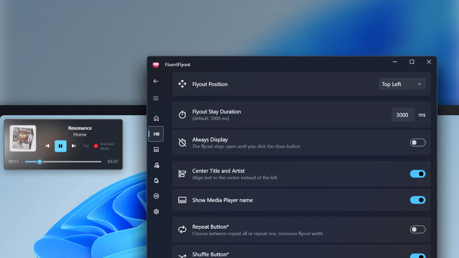Disable Center Title and Artist
The height and width of the screenshot is (258, 459).
click(417, 174)
